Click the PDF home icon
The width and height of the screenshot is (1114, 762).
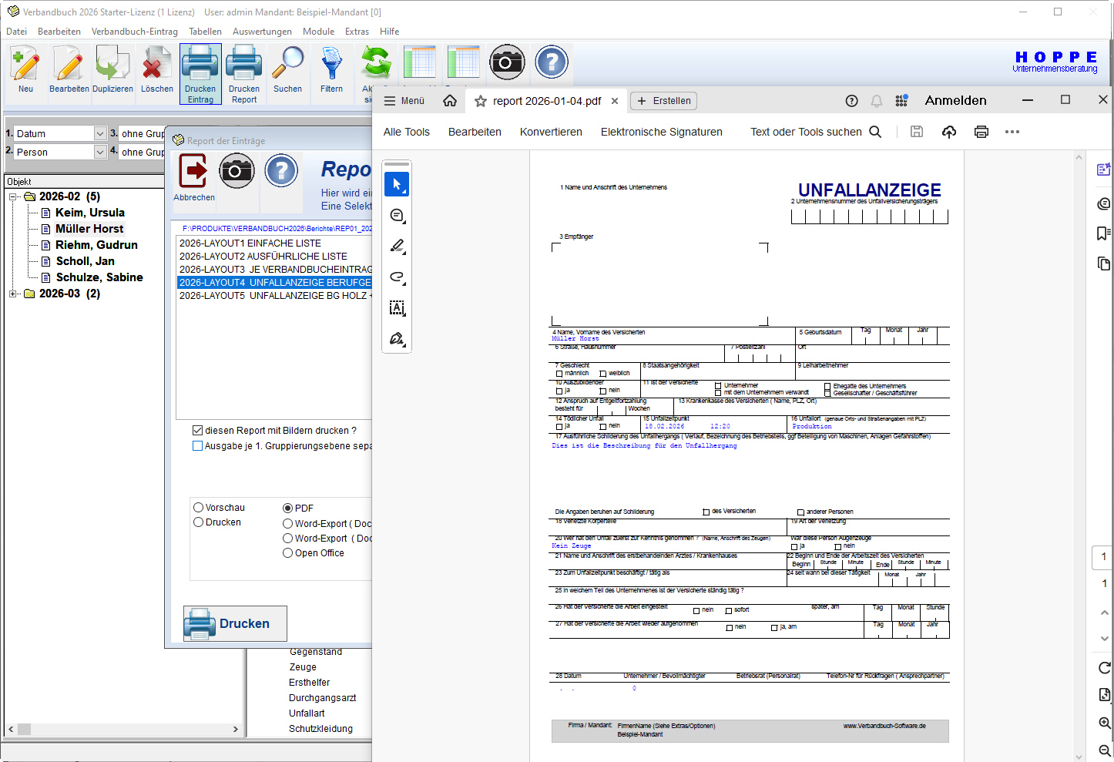click(x=450, y=101)
